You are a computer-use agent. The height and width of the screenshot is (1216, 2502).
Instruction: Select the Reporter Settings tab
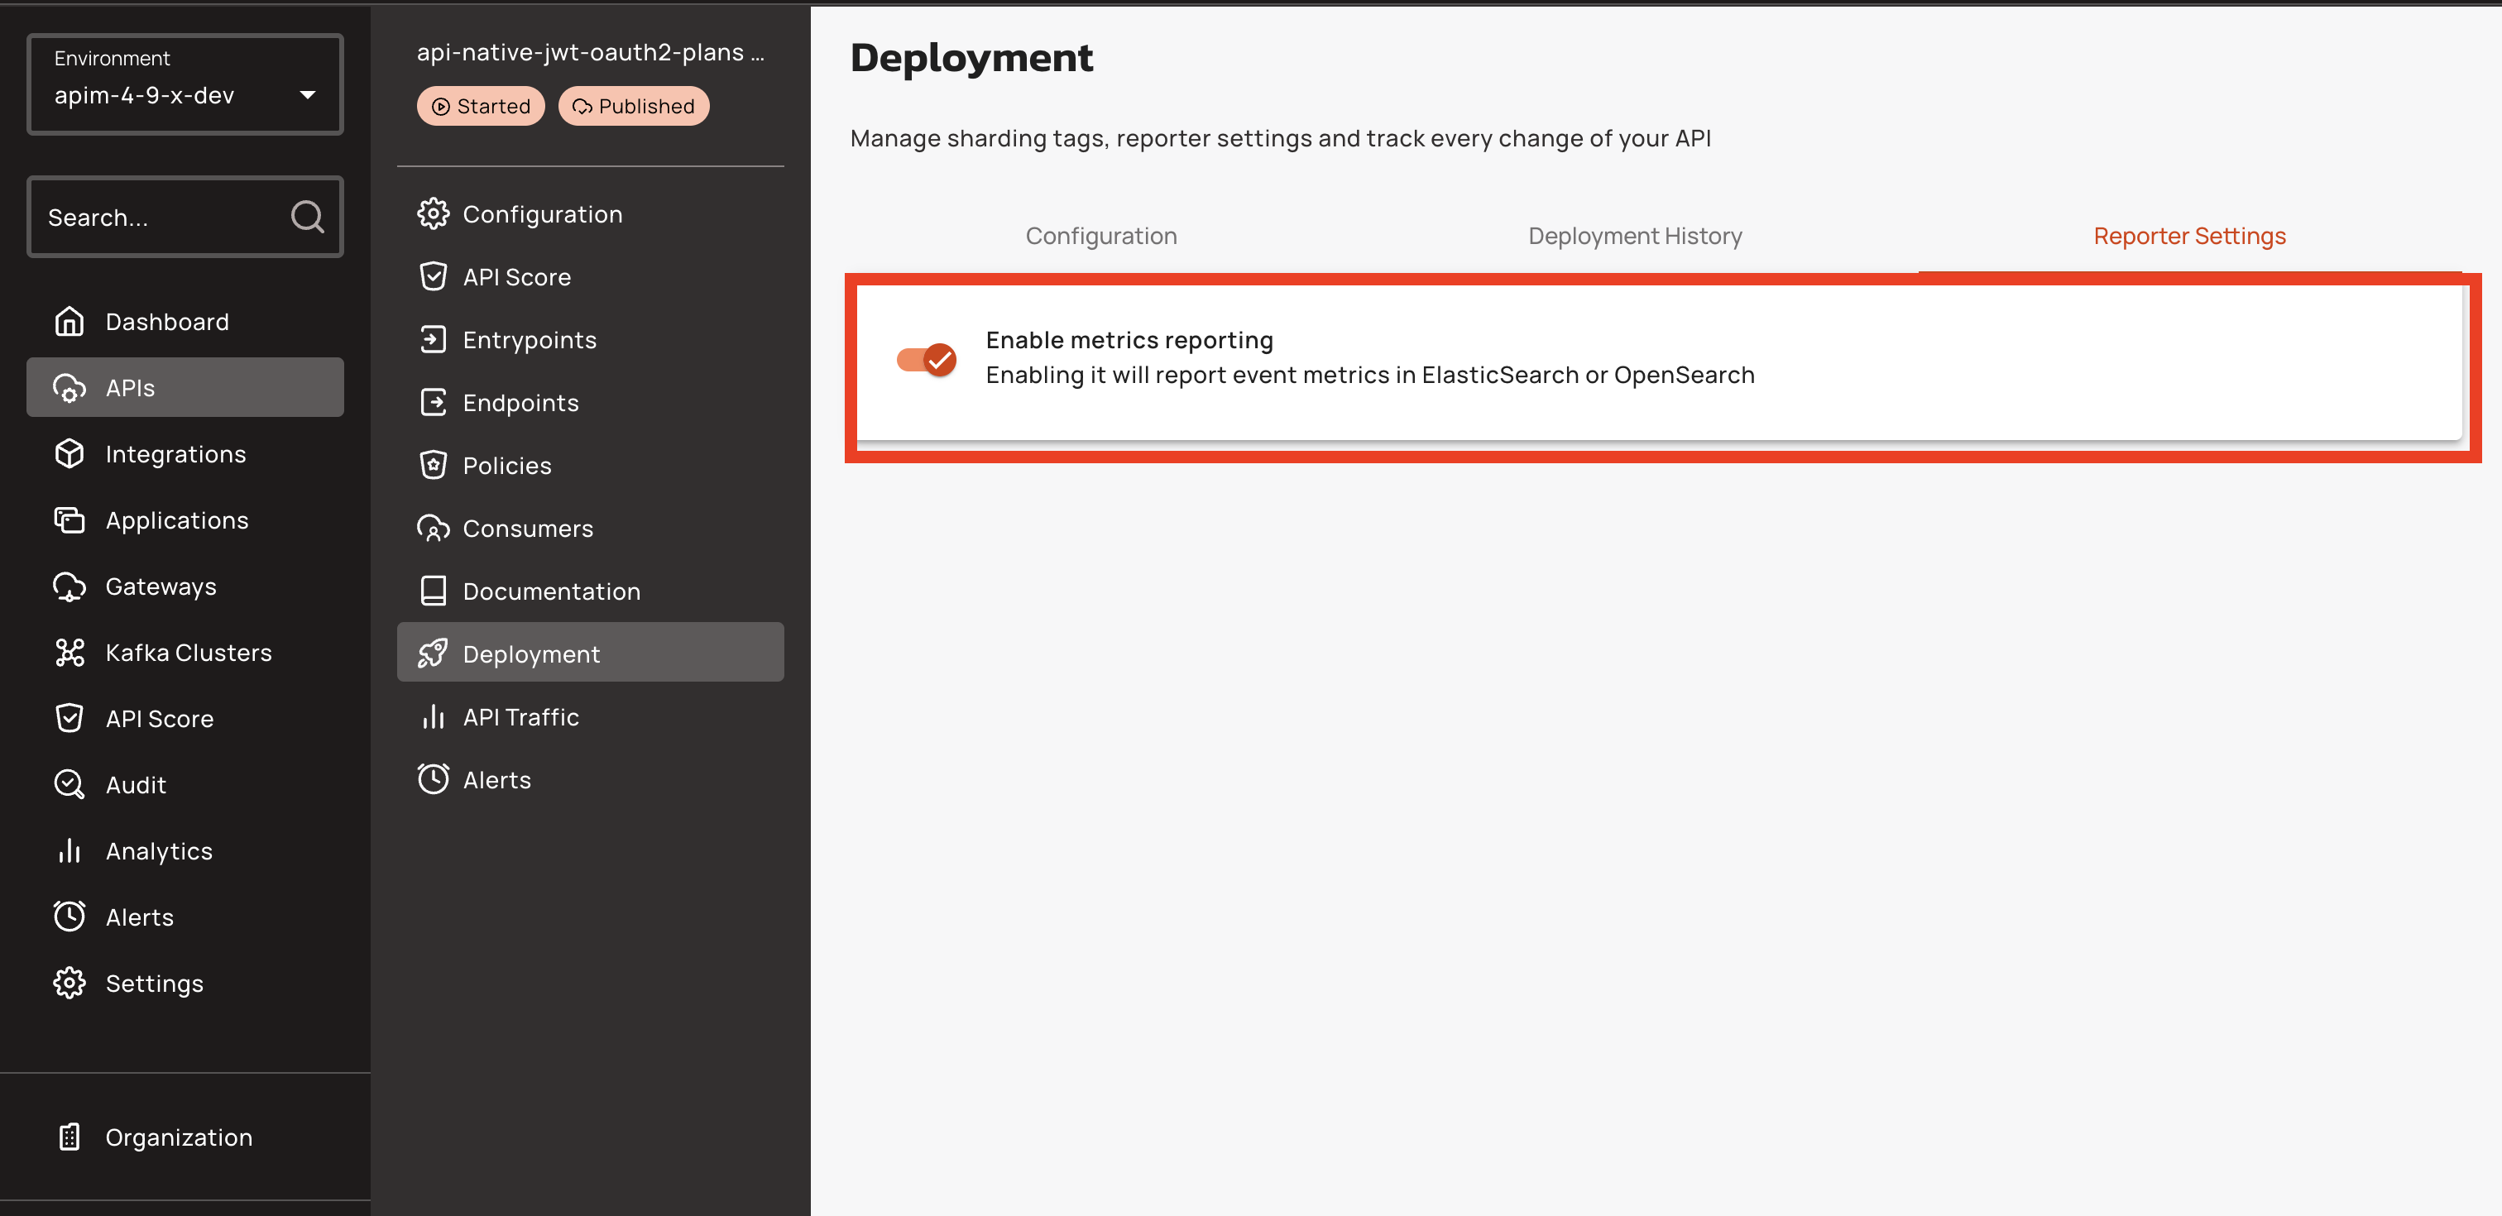[x=2188, y=236]
